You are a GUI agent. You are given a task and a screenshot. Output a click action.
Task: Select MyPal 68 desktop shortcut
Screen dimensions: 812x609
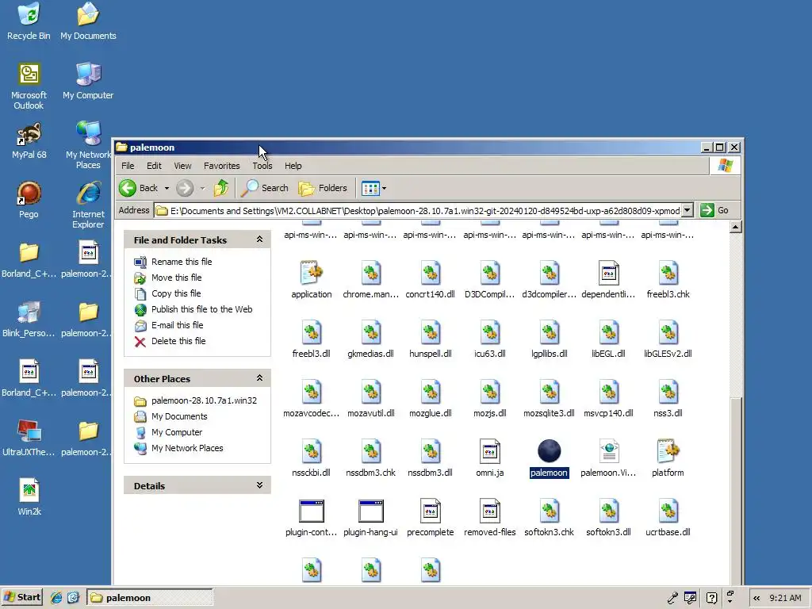[x=29, y=140]
